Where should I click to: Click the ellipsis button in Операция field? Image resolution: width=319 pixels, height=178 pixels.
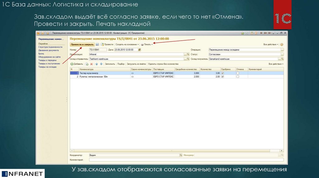tap(282, 50)
